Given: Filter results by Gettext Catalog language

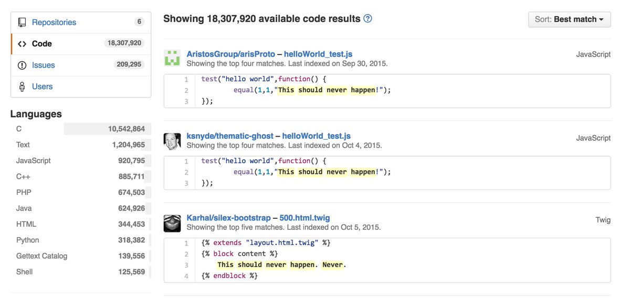Looking at the screenshot, I should pyautogui.click(x=42, y=256).
